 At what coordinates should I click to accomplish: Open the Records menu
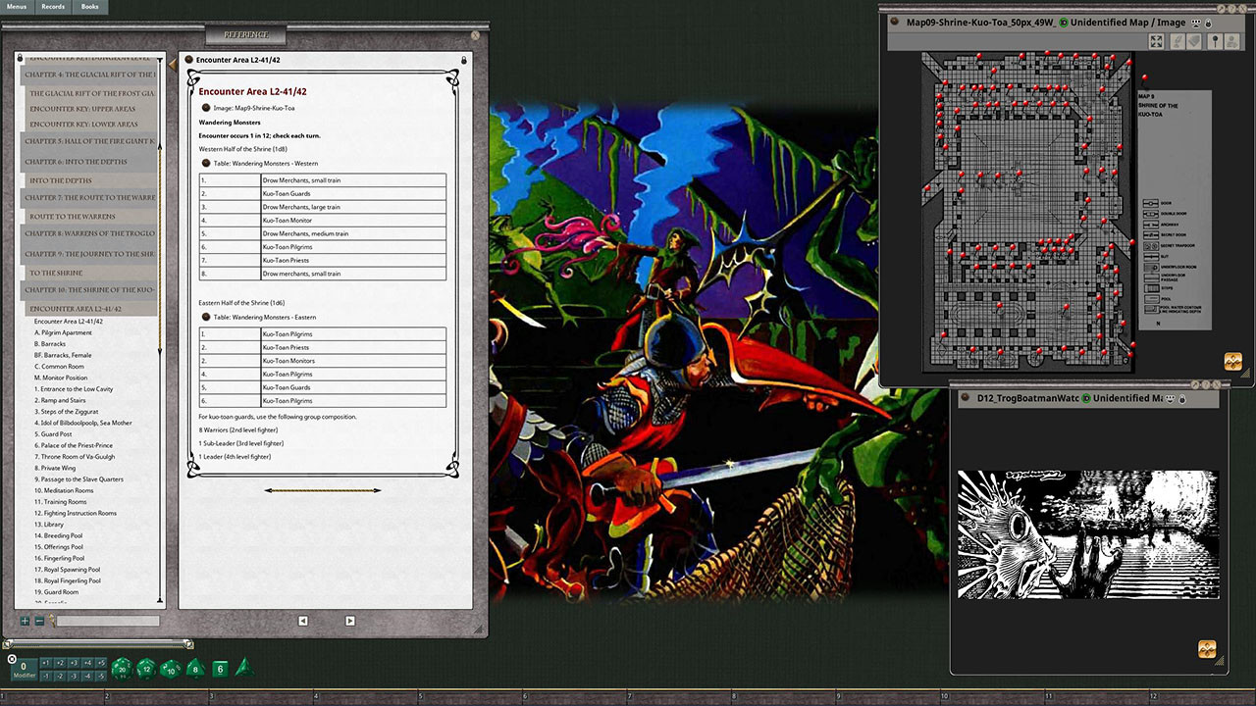54,6
